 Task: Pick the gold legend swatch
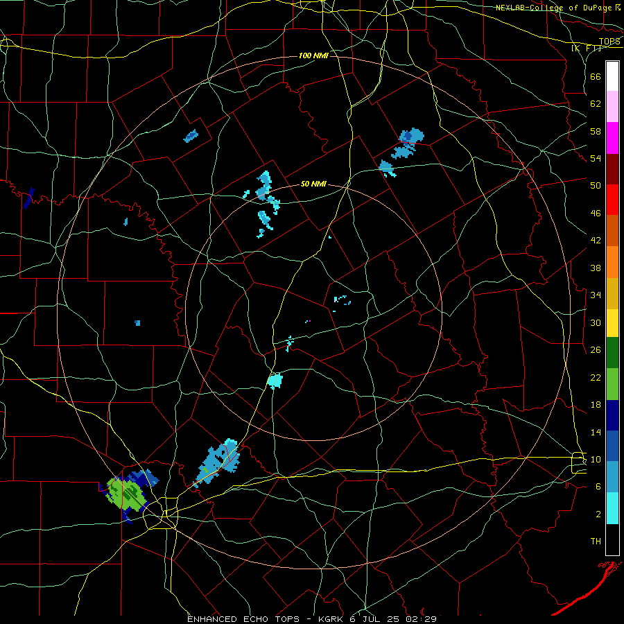[x=612, y=293]
